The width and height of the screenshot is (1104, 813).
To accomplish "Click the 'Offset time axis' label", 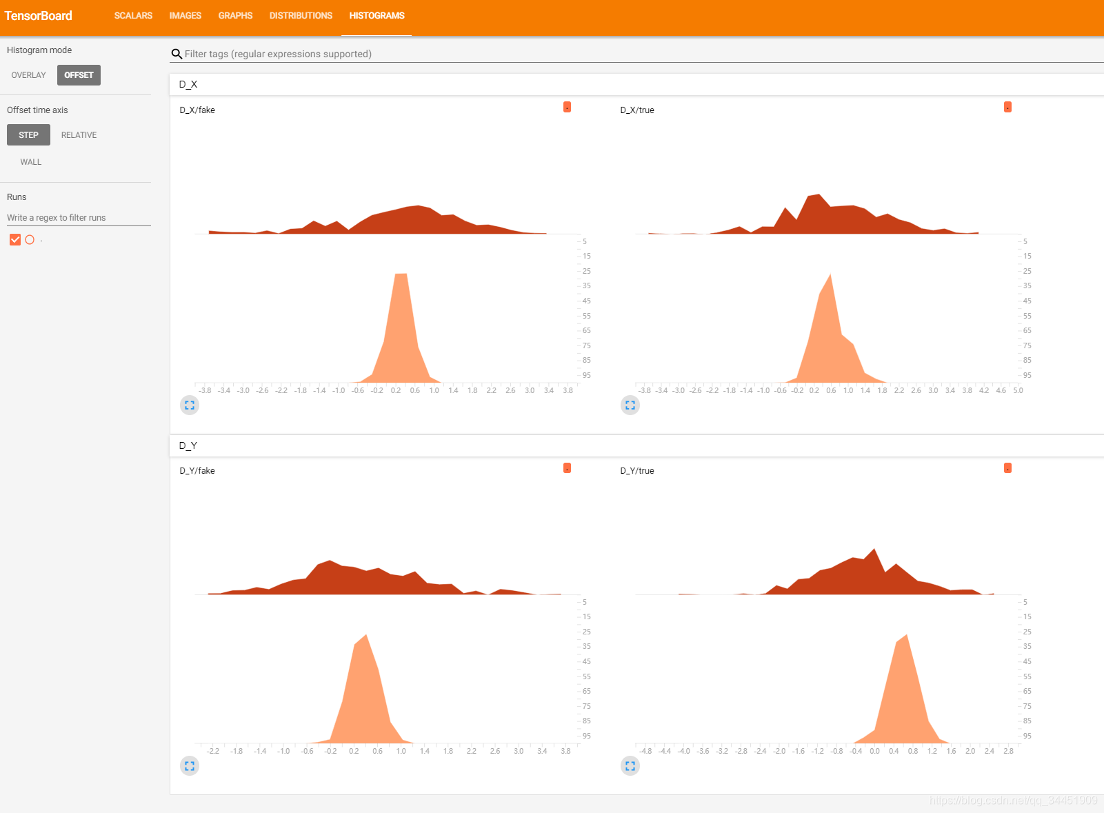I will [x=37, y=110].
